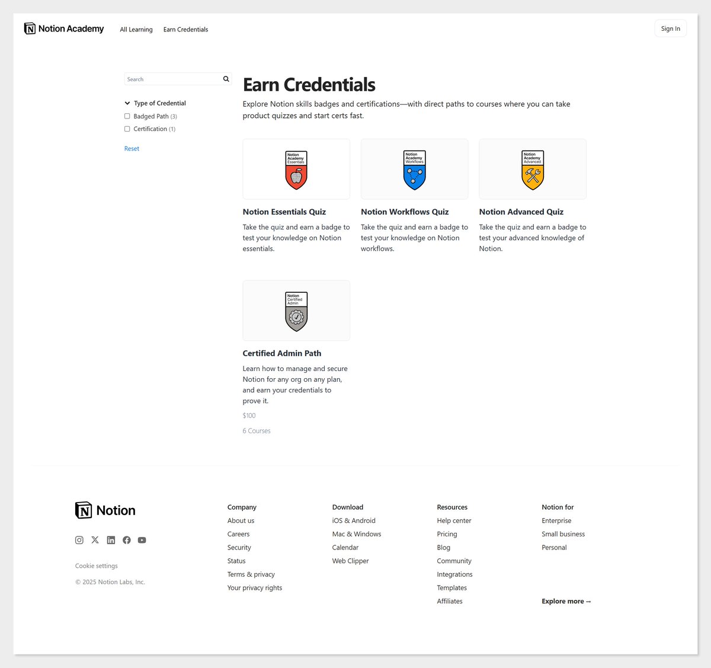Open the Web Clipper link
Image resolution: width=711 pixels, height=668 pixels.
point(350,561)
